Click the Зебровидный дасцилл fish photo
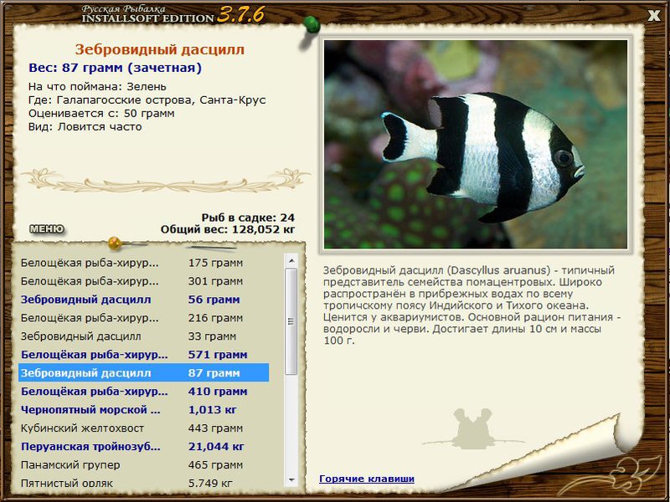Screen dimensions: 670x502 [x=476, y=144]
